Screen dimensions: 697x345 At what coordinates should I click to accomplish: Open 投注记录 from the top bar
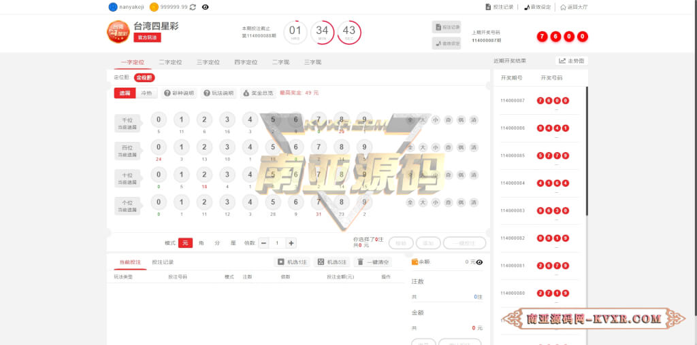500,7
